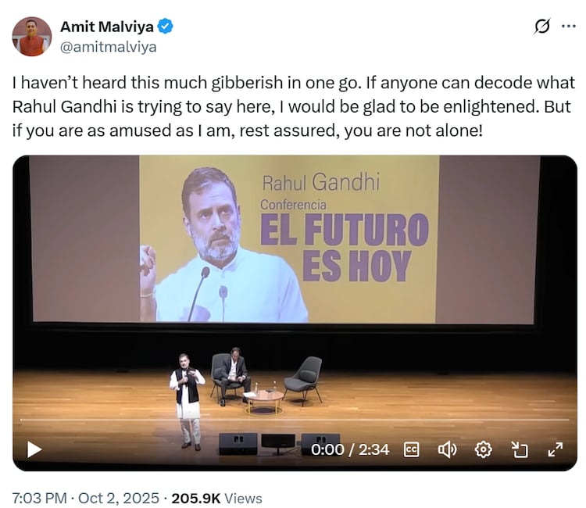
Task: Open the three-dot more options menu
Action: pyautogui.click(x=569, y=27)
